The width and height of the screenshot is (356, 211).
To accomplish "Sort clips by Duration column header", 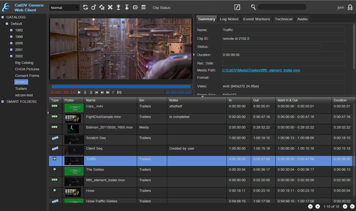I will 342,100.
